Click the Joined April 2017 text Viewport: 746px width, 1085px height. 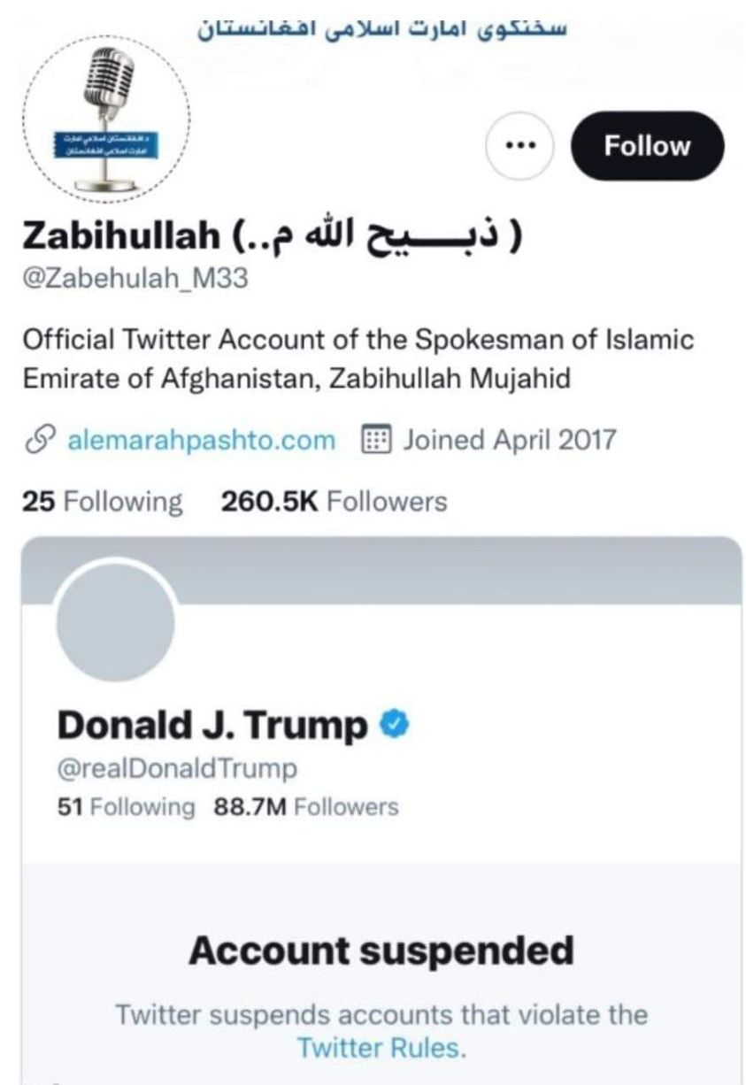click(x=509, y=440)
